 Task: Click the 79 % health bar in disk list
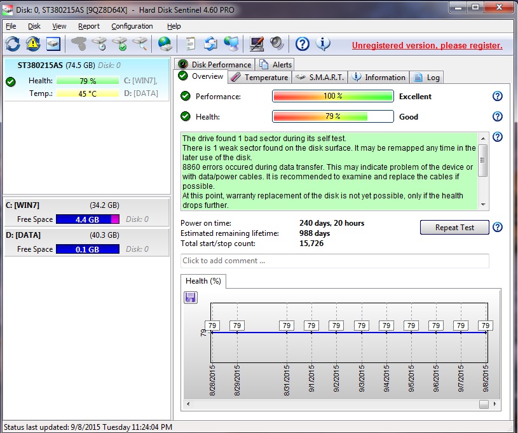tap(88, 81)
